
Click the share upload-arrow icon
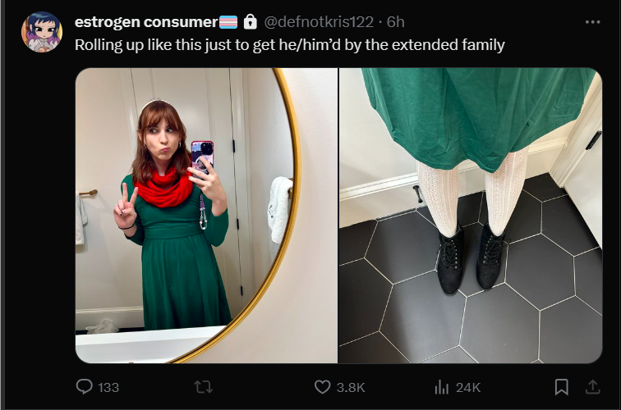592,387
